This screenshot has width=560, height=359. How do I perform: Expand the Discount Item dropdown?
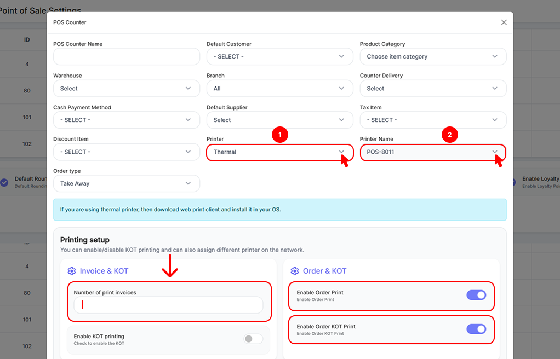[x=126, y=152]
